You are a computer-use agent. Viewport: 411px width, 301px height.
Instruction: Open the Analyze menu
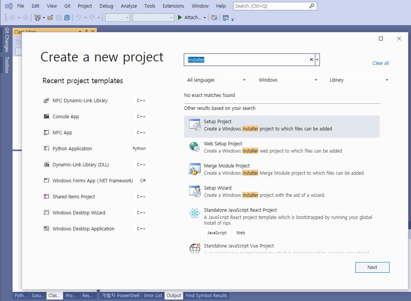point(129,6)
